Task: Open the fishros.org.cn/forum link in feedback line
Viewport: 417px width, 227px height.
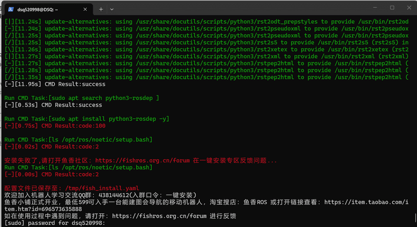Action: pyautogui.click(x=159, y=216)
